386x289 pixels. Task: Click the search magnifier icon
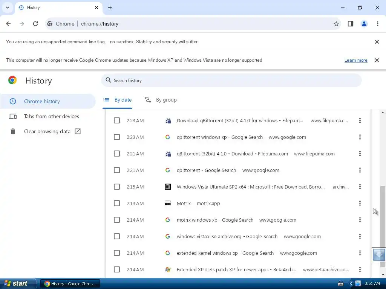[108, 80]
